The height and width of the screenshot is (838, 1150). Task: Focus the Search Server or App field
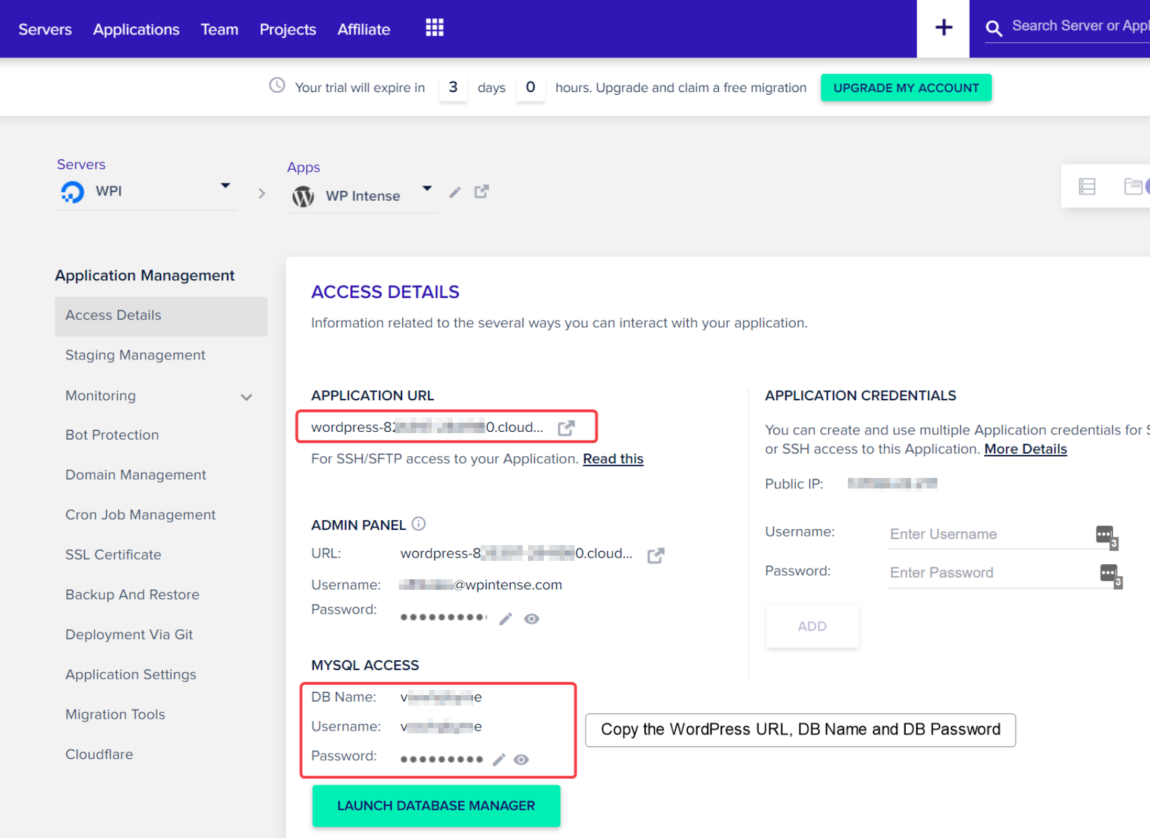(1080, 26)
